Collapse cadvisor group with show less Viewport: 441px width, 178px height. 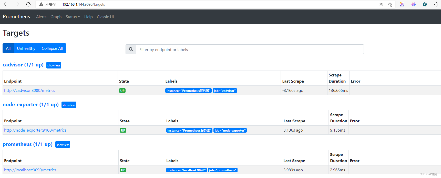tap(54, 65)
